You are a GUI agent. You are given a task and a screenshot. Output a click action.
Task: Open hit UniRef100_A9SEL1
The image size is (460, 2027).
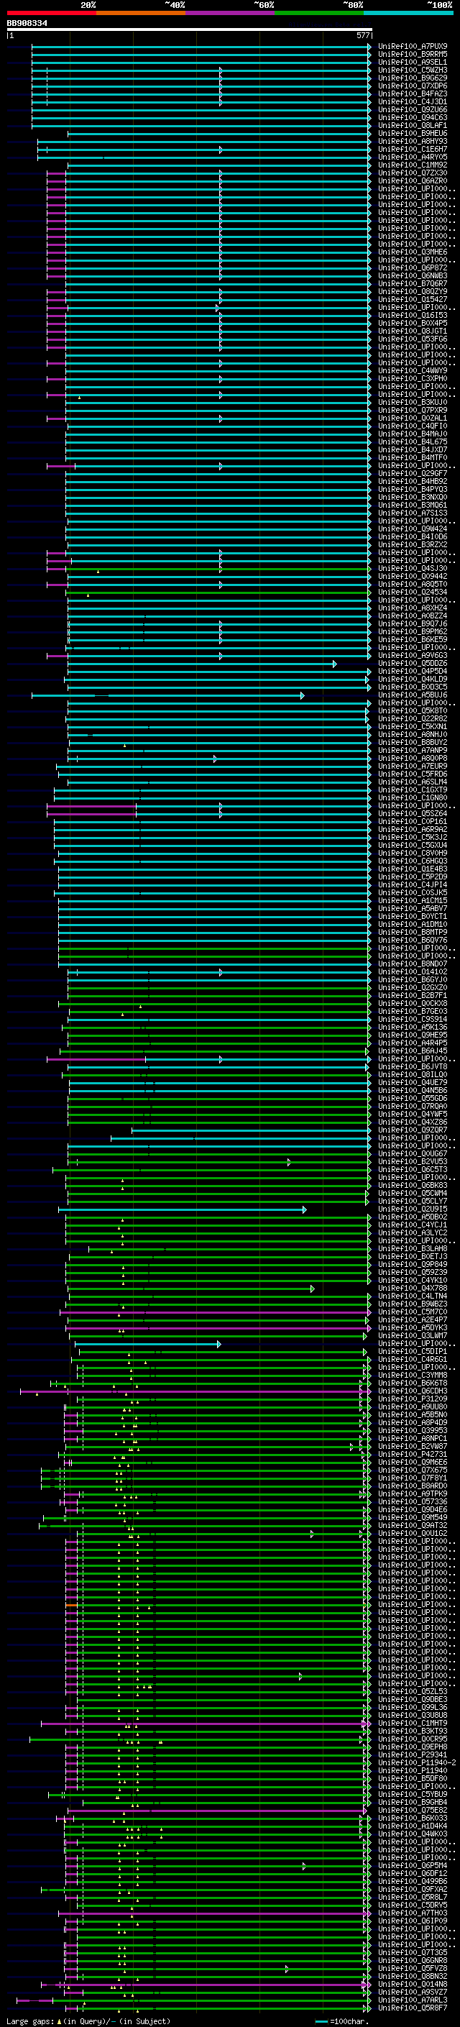coord(413,62)
